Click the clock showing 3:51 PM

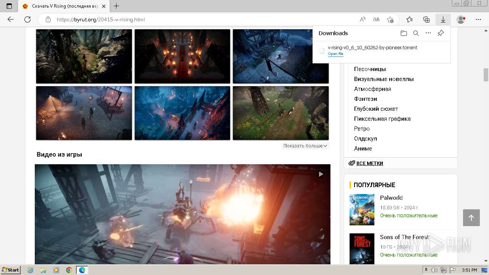[469, 270]
